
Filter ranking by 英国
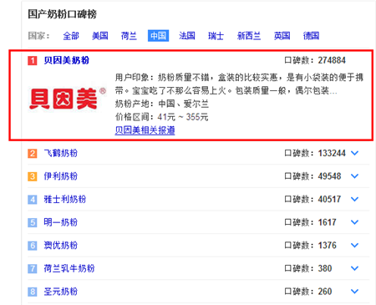[x=282, y=36]
